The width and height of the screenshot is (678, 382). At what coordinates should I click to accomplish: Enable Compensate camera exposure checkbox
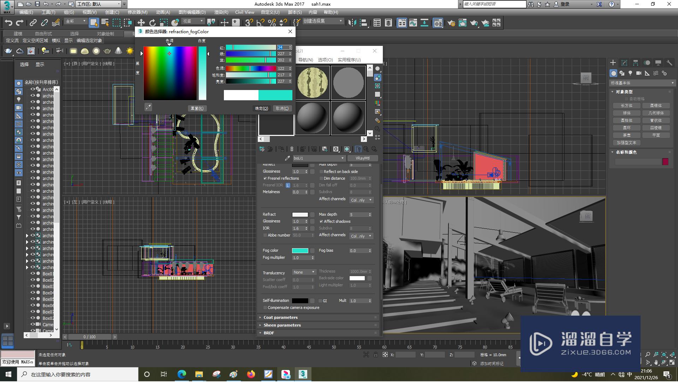[265, 308]
